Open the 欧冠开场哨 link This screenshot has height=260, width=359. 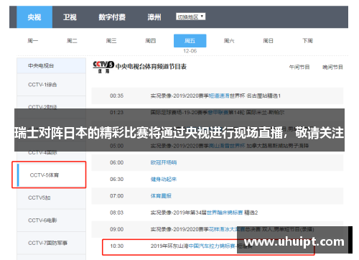[164, 162]
